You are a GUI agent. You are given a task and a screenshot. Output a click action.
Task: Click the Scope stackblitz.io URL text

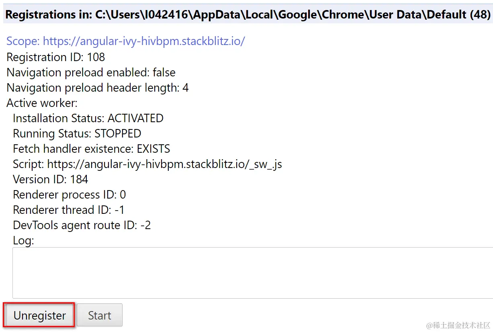coord(125,41)
